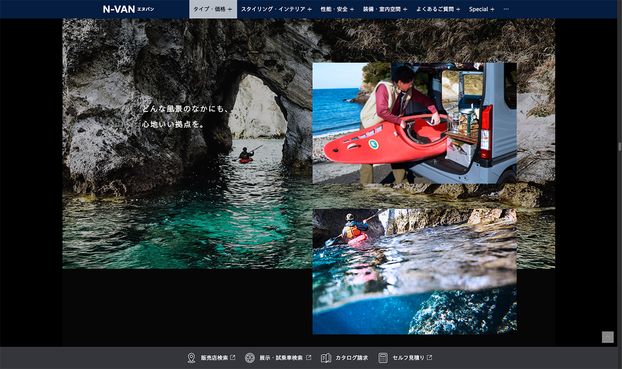Viewport: 622px width, 369px height.
Task: Click the どんな風景のなかにも headline text
Action: click(x=186, y=109)
